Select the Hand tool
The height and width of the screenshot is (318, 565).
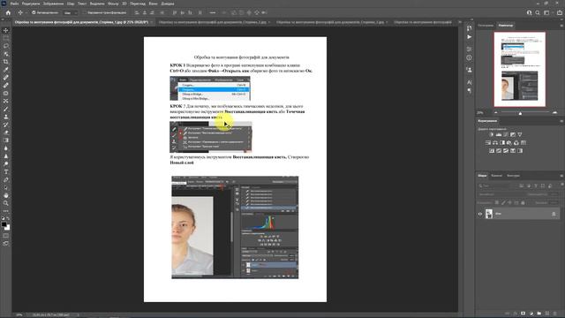point(6,195)
